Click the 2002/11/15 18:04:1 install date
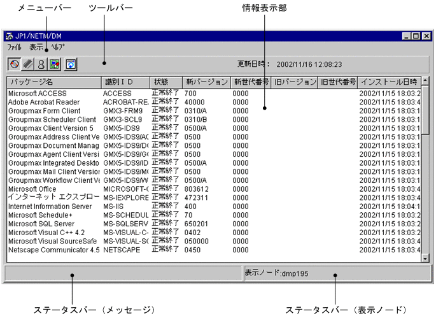Image resolution: width=436 pixels, height=318 pixels. pos(390,206)
